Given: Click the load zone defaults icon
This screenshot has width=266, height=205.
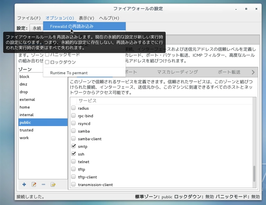Looking at the screenshot, I should click(53, 185).
